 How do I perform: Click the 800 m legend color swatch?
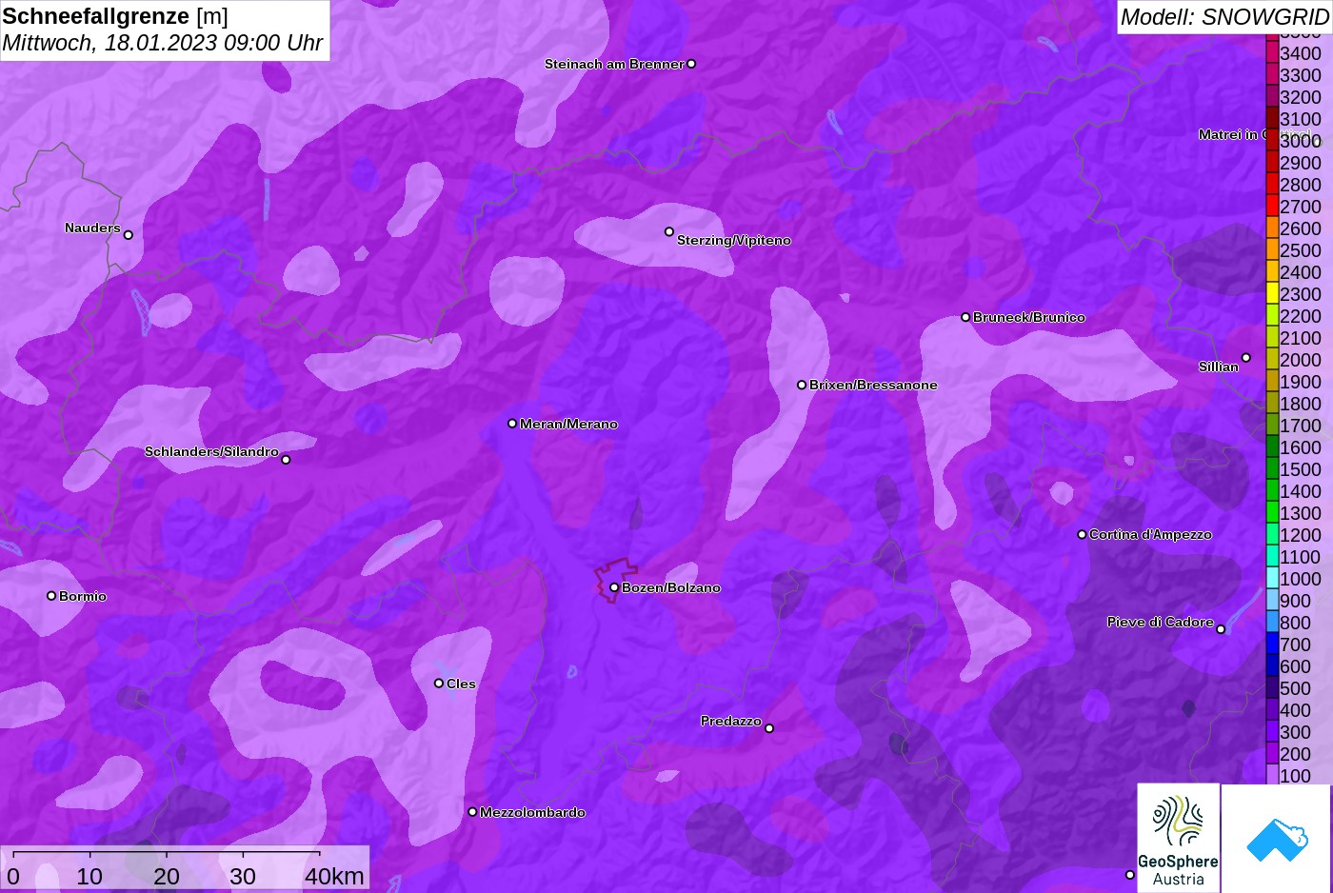pos(1272,622)
